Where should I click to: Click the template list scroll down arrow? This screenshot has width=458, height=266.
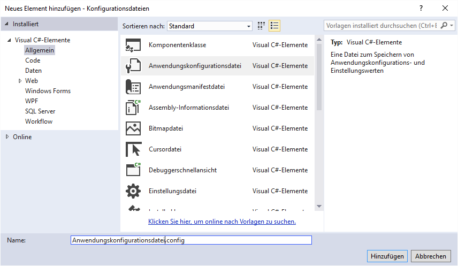[x=319, y=206]
